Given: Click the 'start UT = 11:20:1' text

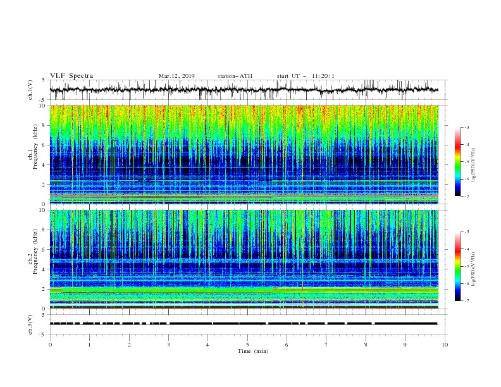Looking at the screenshot, I should coord(306,76).
